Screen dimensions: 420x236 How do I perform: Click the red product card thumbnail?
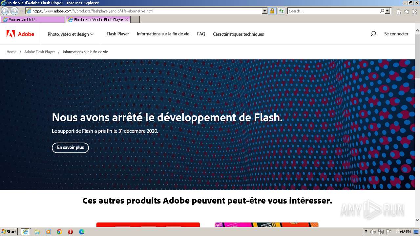click(x=148, y=225)
